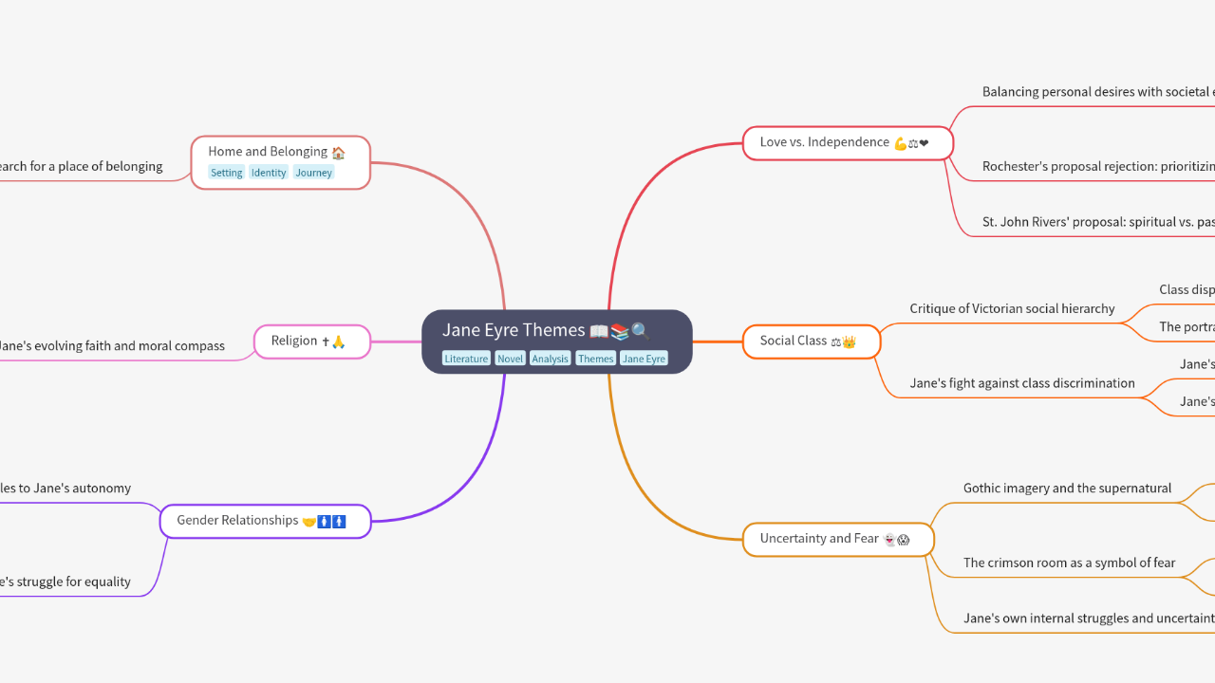Expand Jane's fight against class discrimination node
This screenshot has height=683, width=1215.
(1021, 383)
